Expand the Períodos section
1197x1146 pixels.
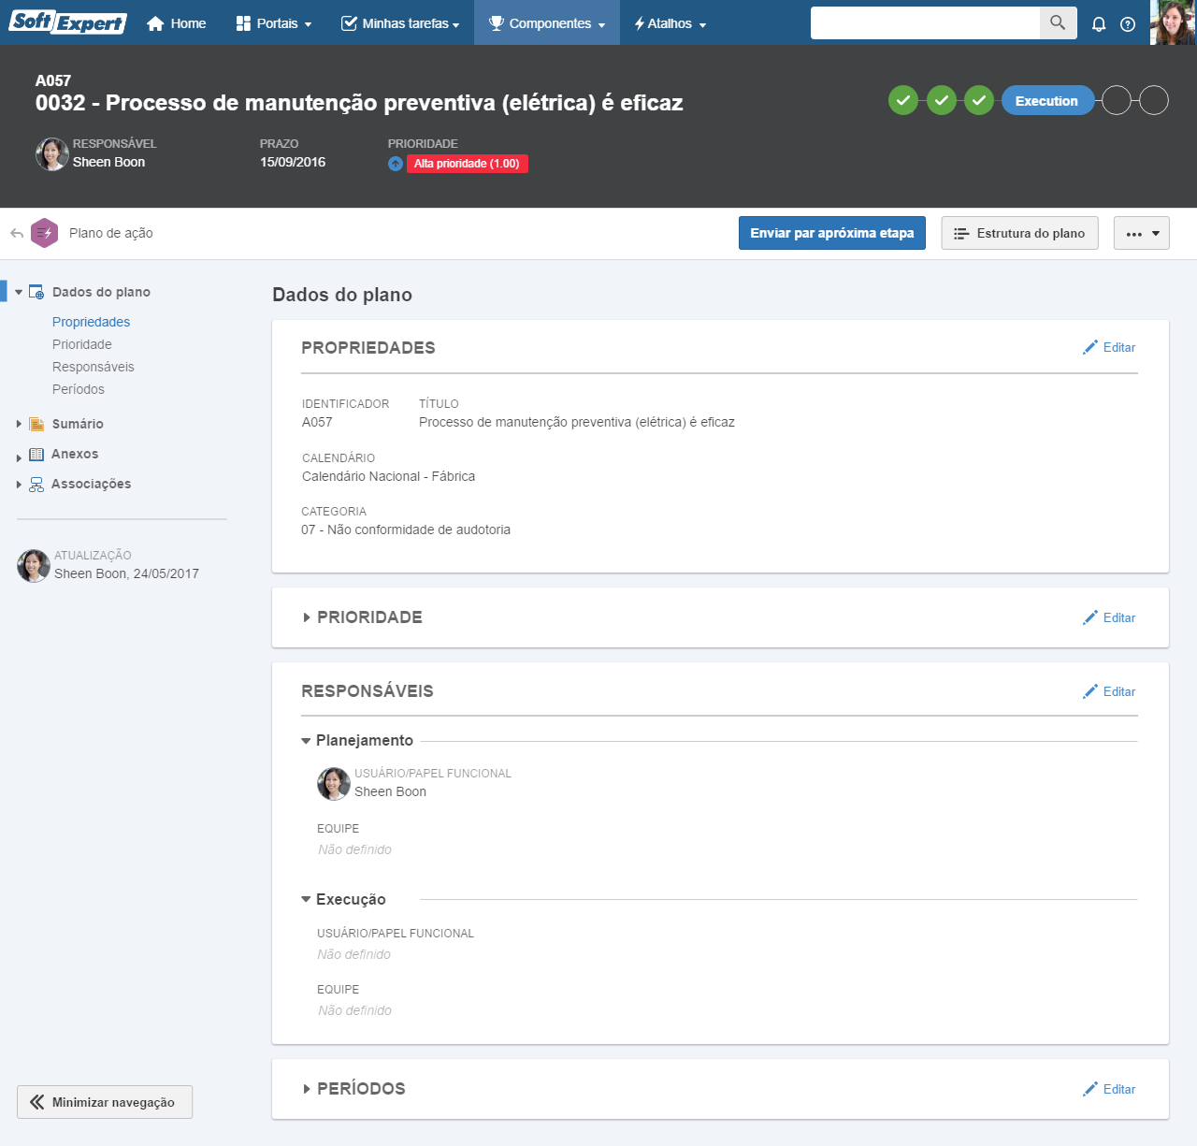307,1089
